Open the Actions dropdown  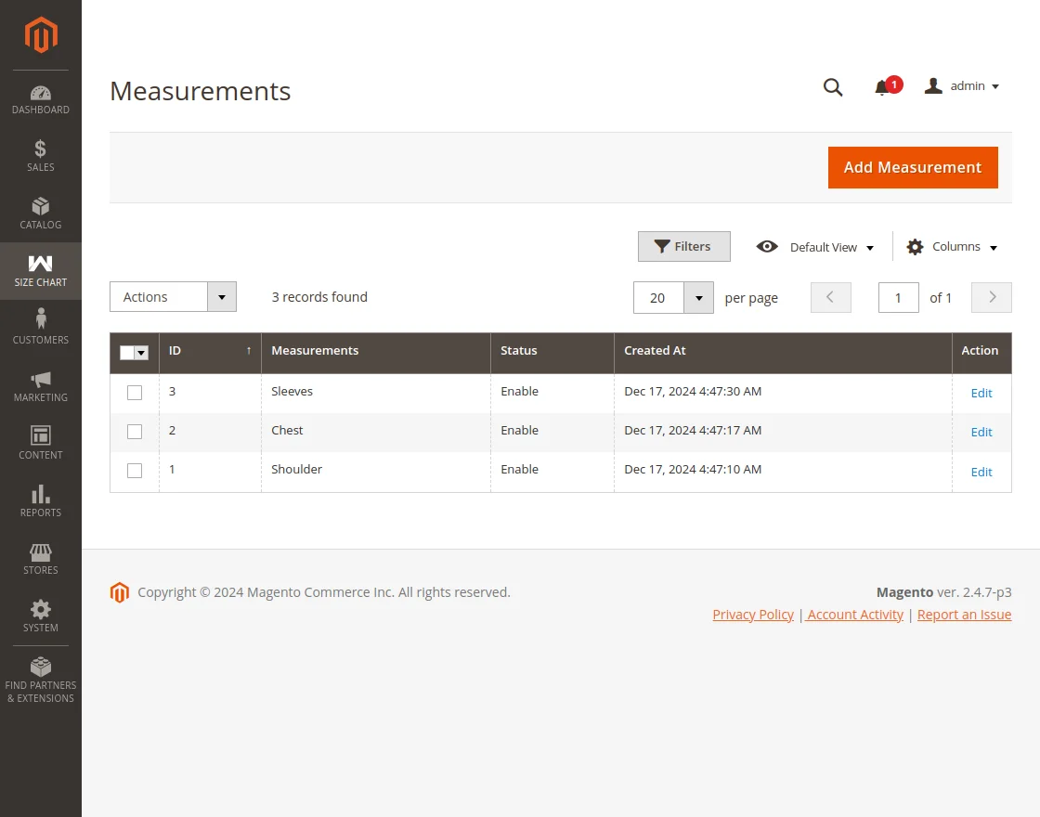click(x=173, y=296)
